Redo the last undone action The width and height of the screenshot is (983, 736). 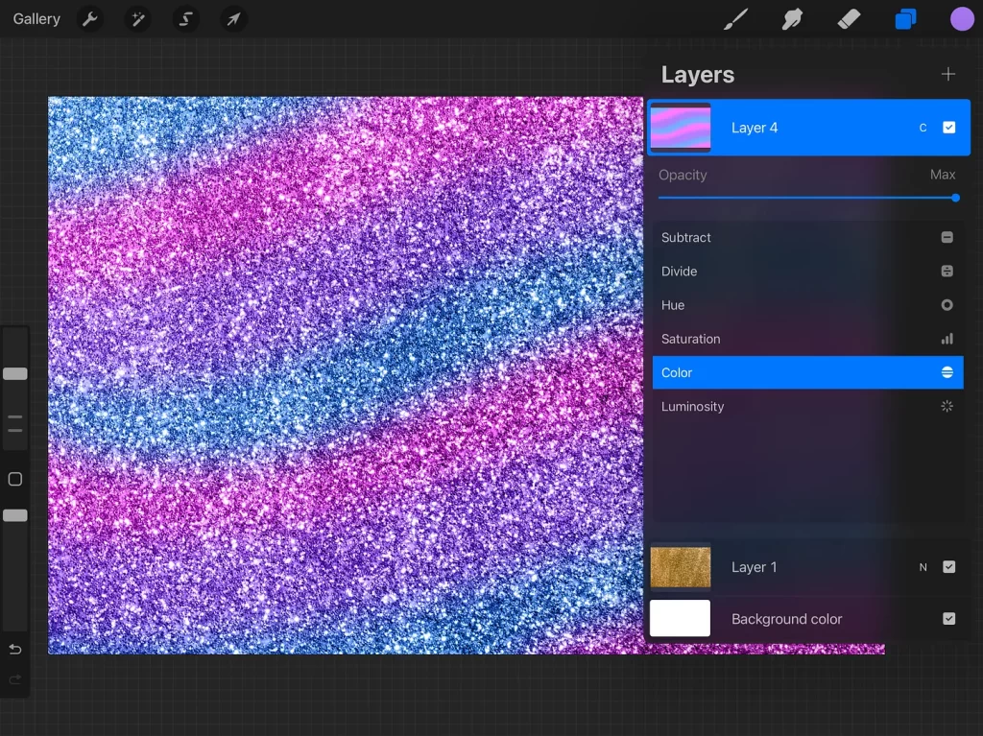(x=15, y=679)
